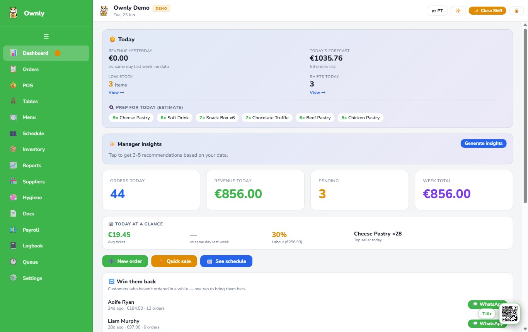This screenshot has height=332, width=528.
Task: Click the Orders Today card showing 44
Action: [151, 190]
